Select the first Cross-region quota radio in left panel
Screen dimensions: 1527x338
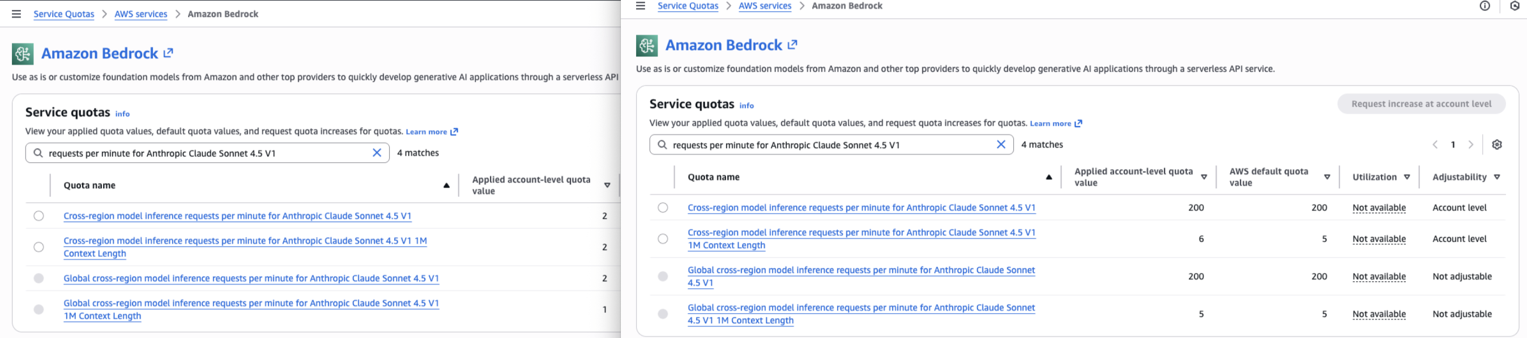click(39, 216)
